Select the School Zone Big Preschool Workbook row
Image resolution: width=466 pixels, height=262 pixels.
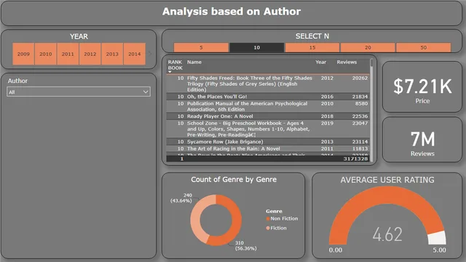[x=268, y=129]
